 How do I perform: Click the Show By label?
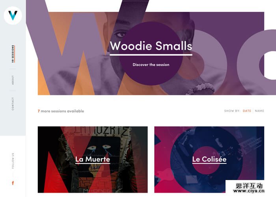coord(232,111)
